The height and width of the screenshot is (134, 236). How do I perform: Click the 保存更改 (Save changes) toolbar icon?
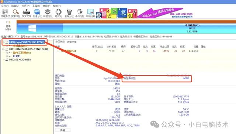tap(5, 13)
